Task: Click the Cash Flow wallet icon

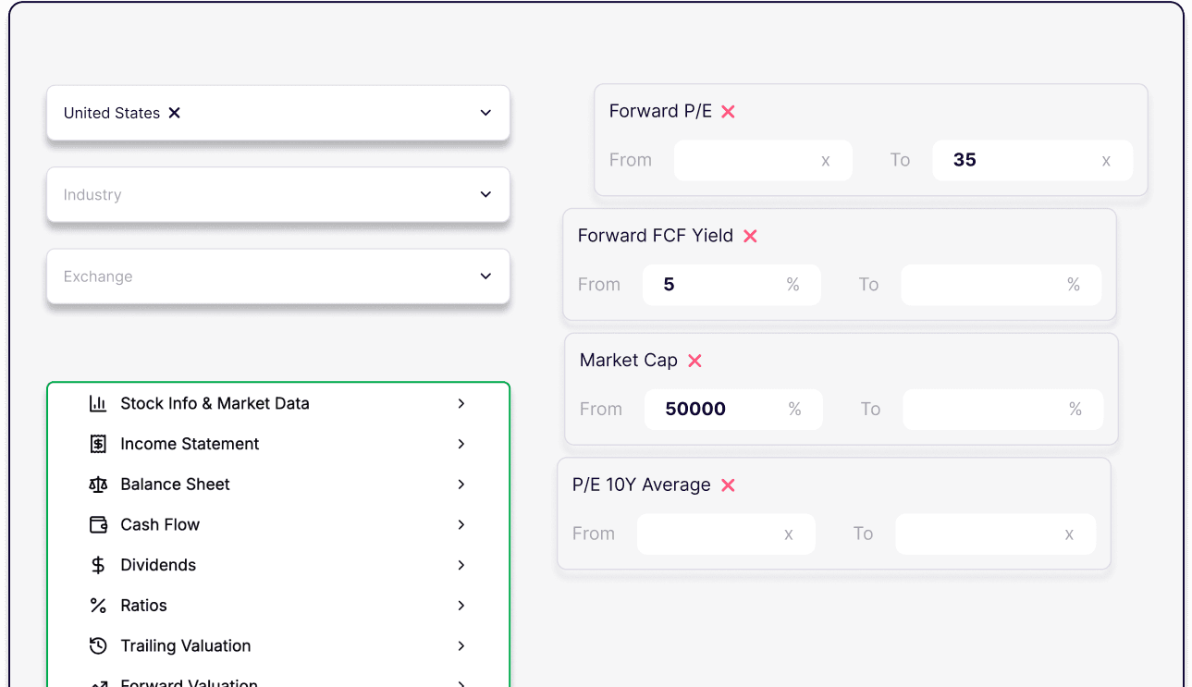Action: coord(98,524)
